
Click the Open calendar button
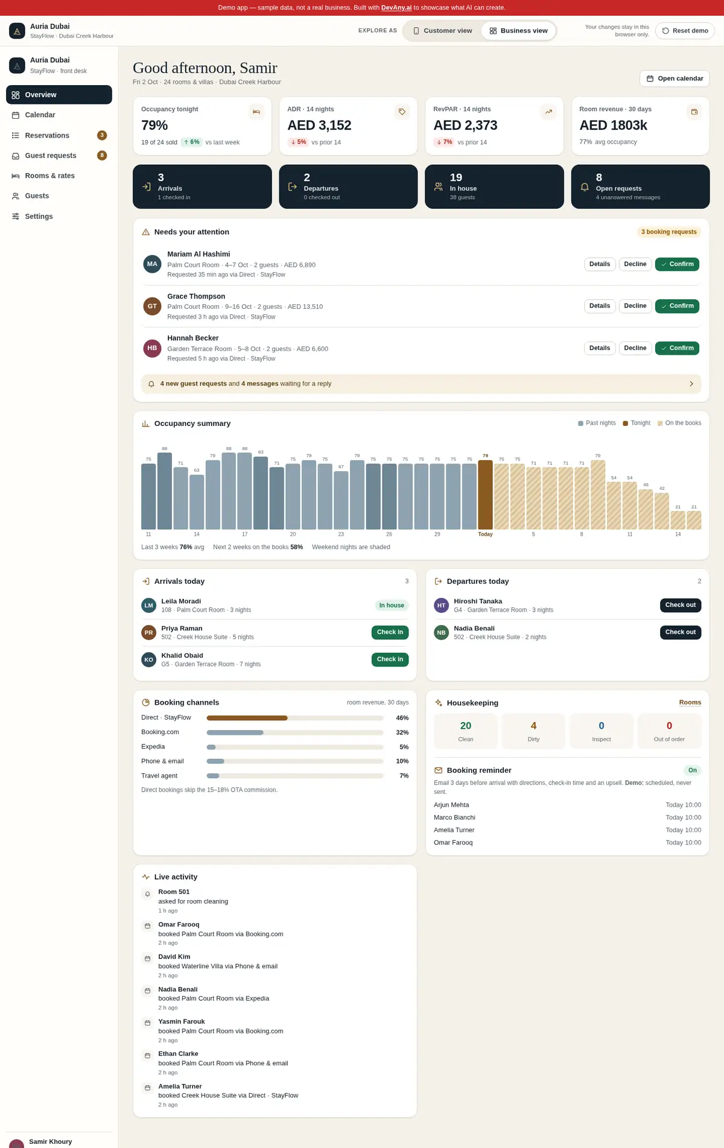[x=675, y=78]
